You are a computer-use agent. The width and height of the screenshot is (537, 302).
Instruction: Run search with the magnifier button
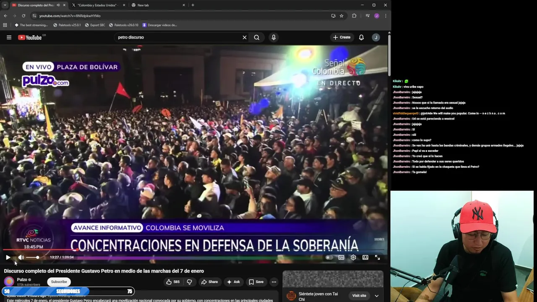coord(257,37)
